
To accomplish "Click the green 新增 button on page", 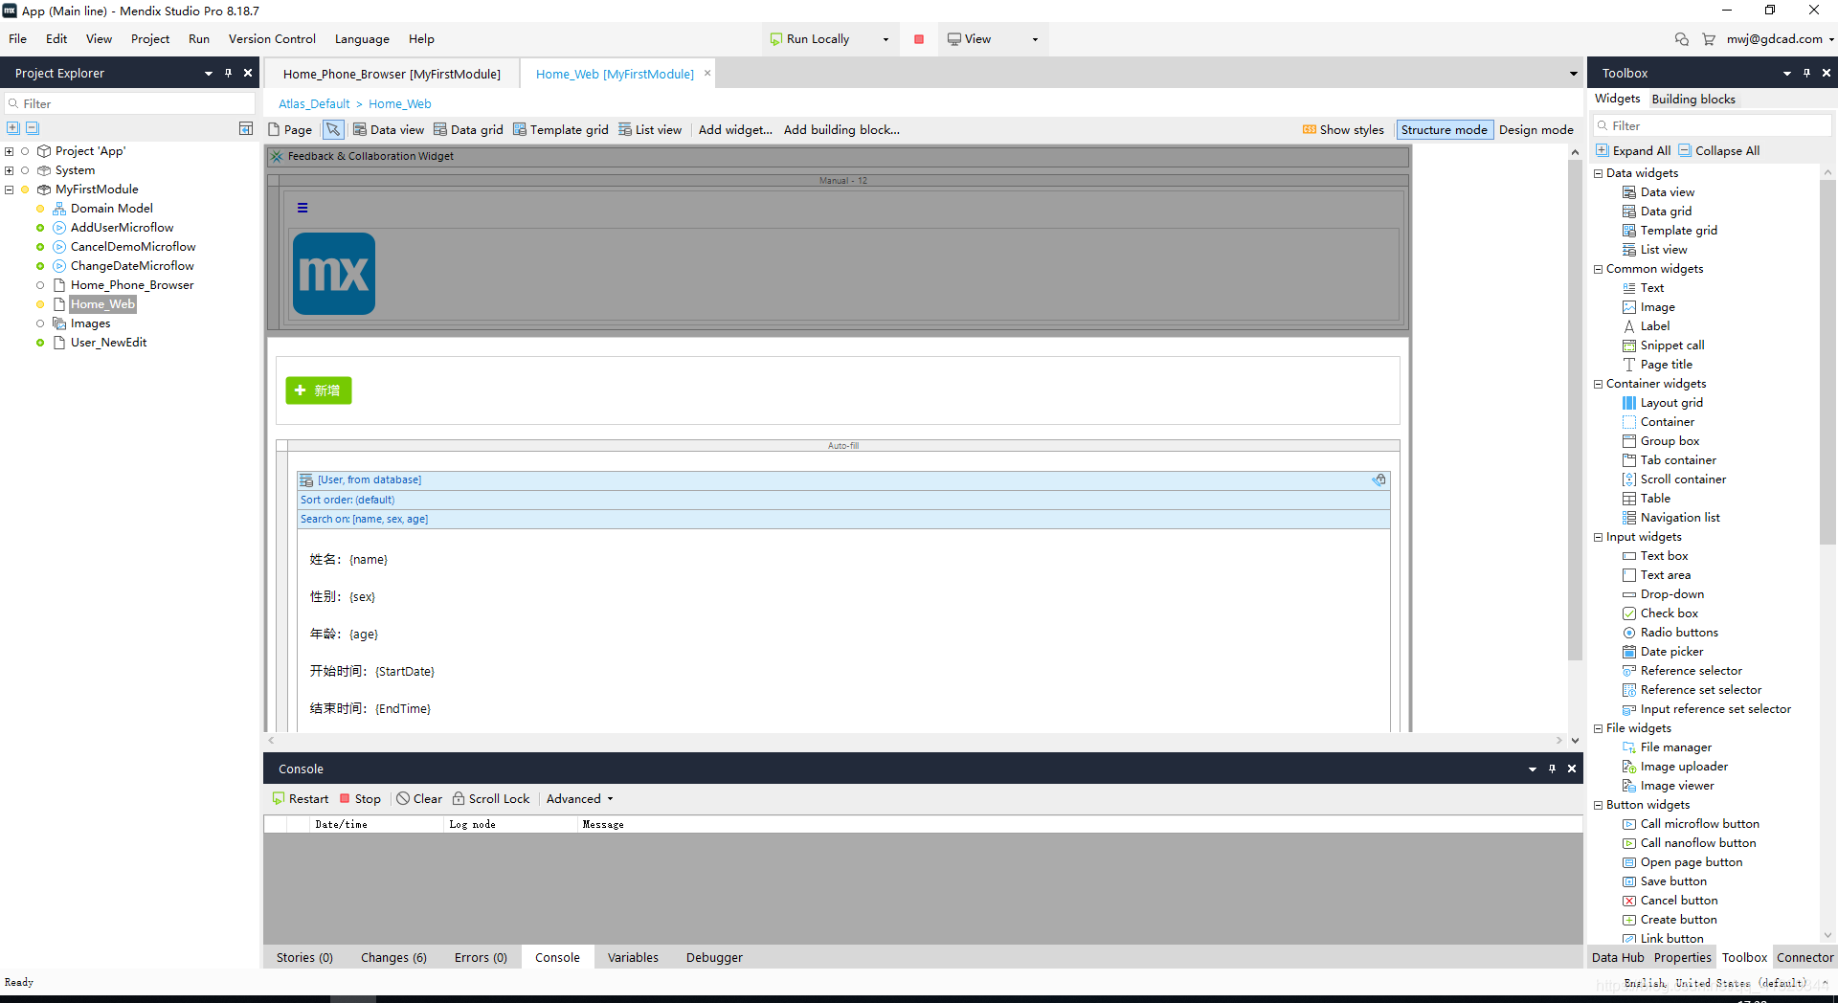I will click(319, 390).
